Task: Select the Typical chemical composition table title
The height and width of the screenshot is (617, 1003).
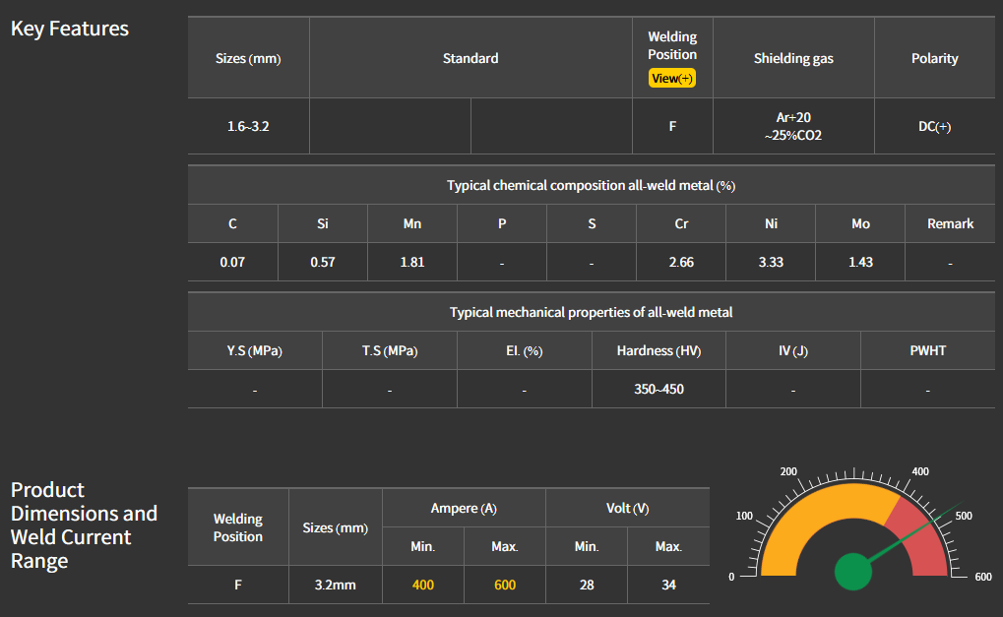Action: (591, 185)
